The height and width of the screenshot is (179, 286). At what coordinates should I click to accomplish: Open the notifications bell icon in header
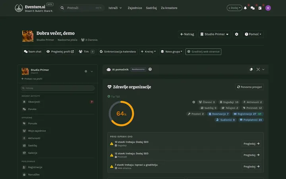(245, 8)
